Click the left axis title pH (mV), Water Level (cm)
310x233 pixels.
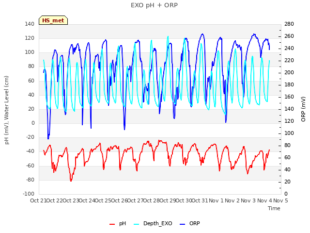(7, 110)
